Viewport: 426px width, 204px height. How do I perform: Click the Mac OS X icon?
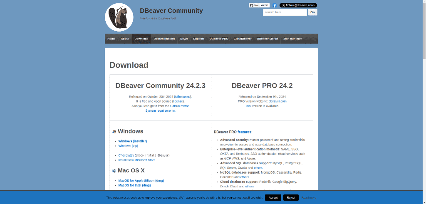(x=114, y=171)
